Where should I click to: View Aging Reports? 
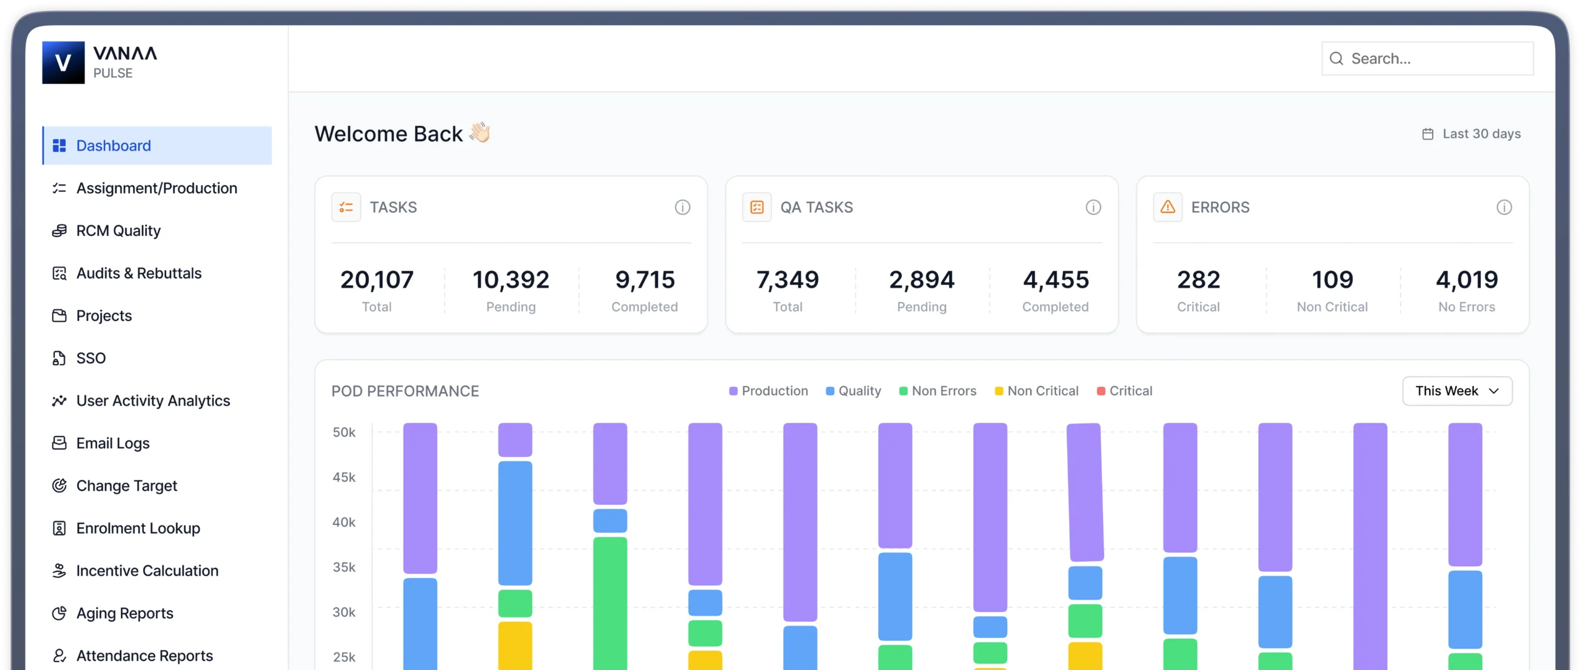click(157, 613)
